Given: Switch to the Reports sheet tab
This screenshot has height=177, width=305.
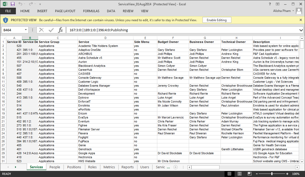Looking at the screenshot, I should pyautogui.click(x=128, y=167).
